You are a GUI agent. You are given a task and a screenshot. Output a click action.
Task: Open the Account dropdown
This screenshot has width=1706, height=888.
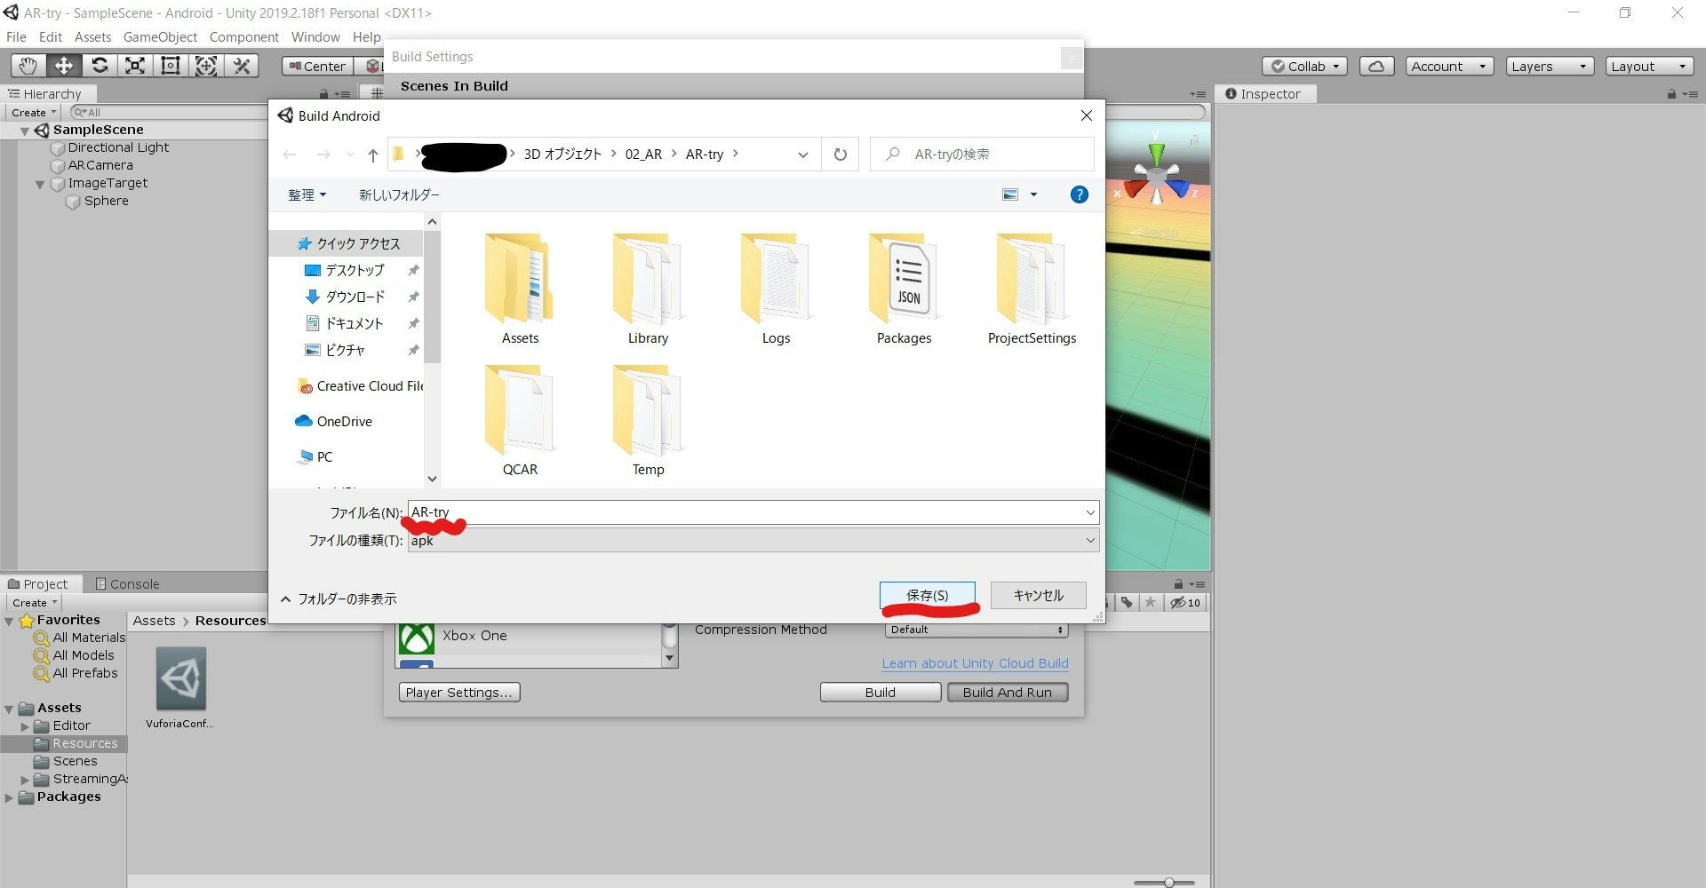coord(1449,67)
